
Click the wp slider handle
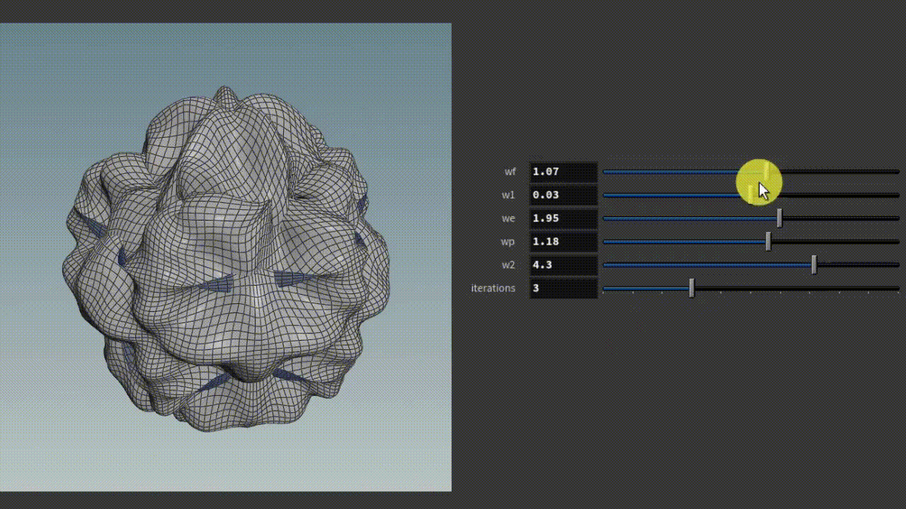(768, 242)
